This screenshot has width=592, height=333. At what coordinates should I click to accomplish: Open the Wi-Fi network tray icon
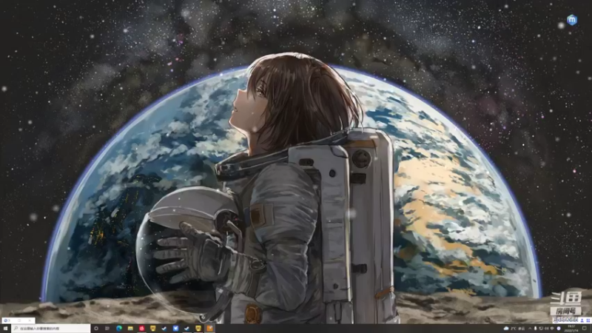coord(552,329)
